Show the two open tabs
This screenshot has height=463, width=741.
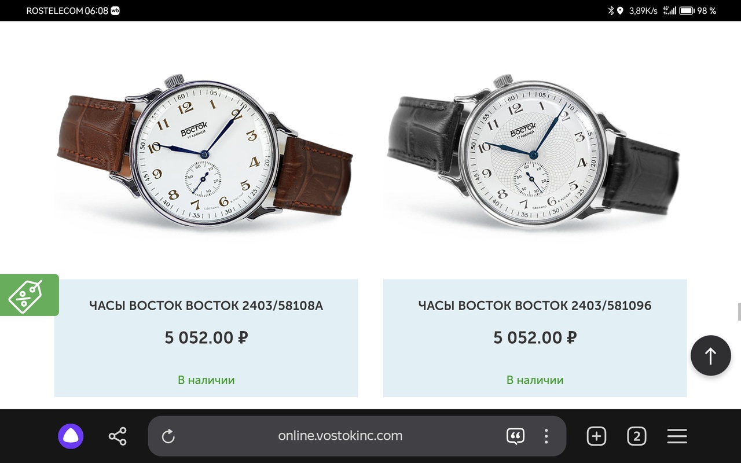click(636, 436)
